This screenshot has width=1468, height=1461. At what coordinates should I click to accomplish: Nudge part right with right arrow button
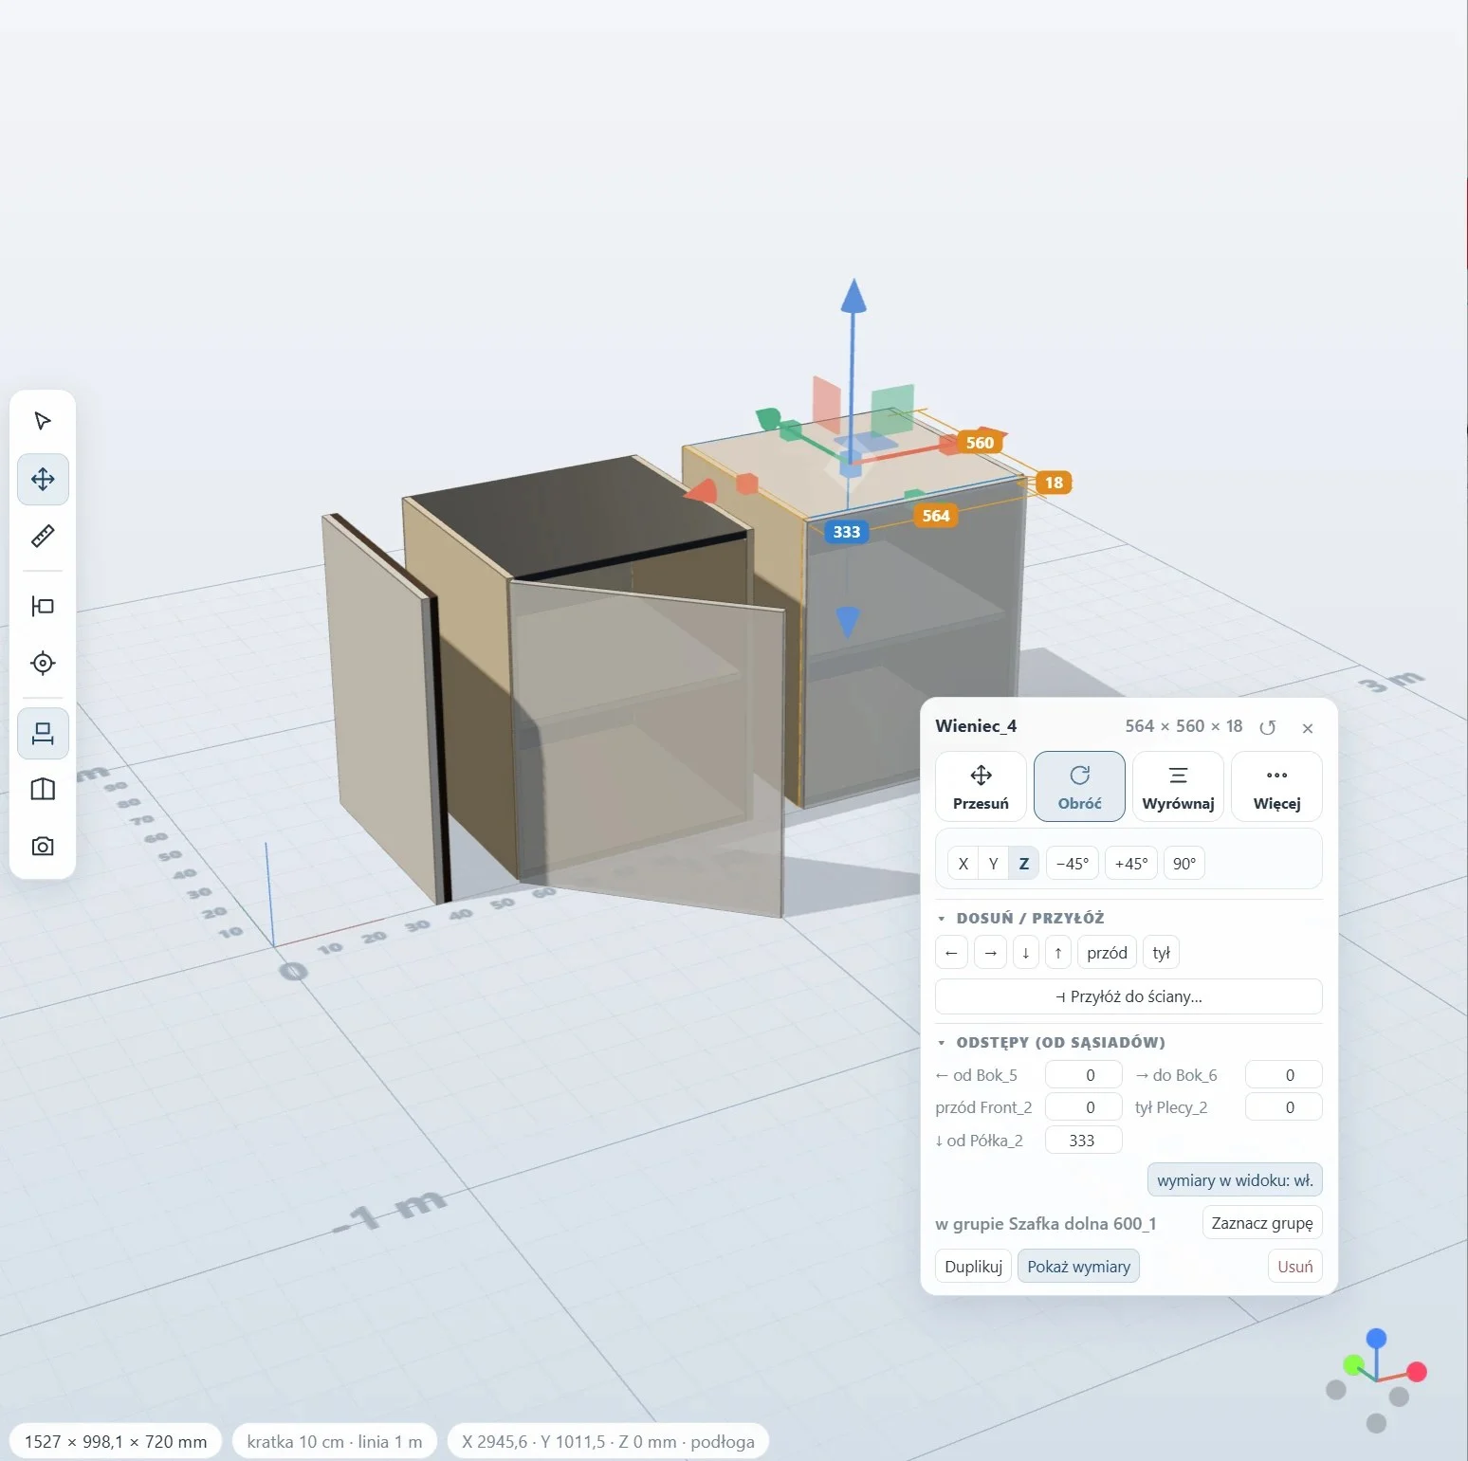[x=991, y=953]
